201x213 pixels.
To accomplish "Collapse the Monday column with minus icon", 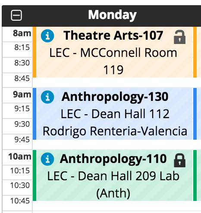I will point(16,15).
